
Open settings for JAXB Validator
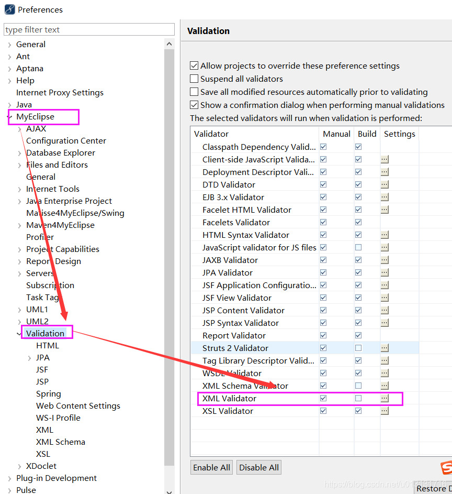tap(385, 260)
